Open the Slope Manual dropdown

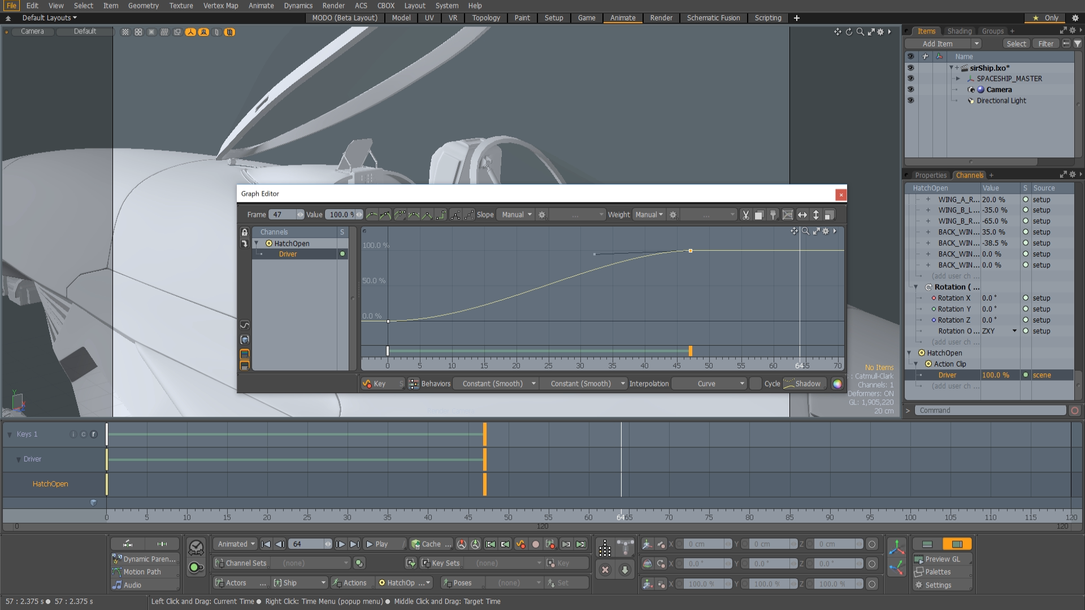(515, 215)
